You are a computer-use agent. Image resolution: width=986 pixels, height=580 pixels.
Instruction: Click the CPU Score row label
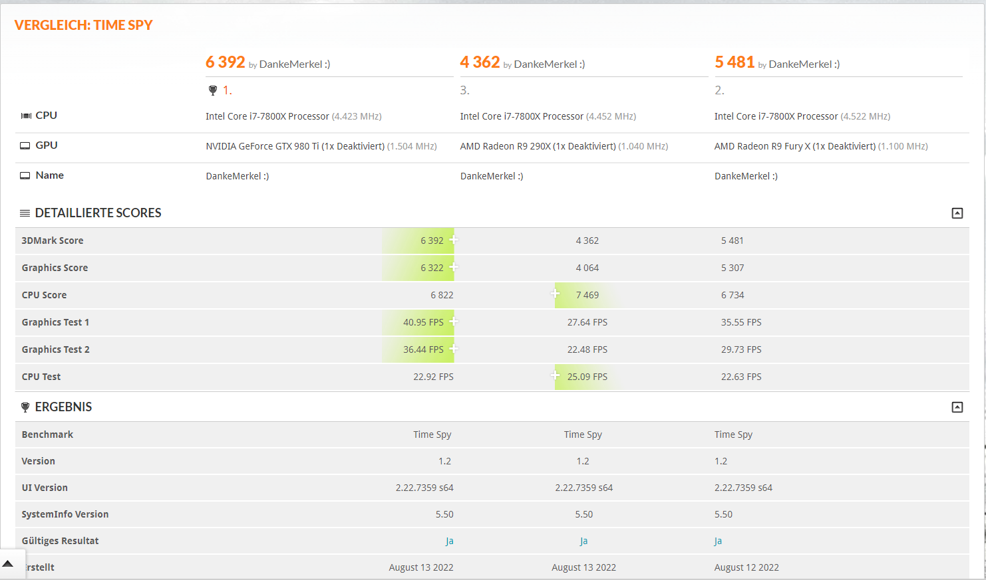[44, 295]
